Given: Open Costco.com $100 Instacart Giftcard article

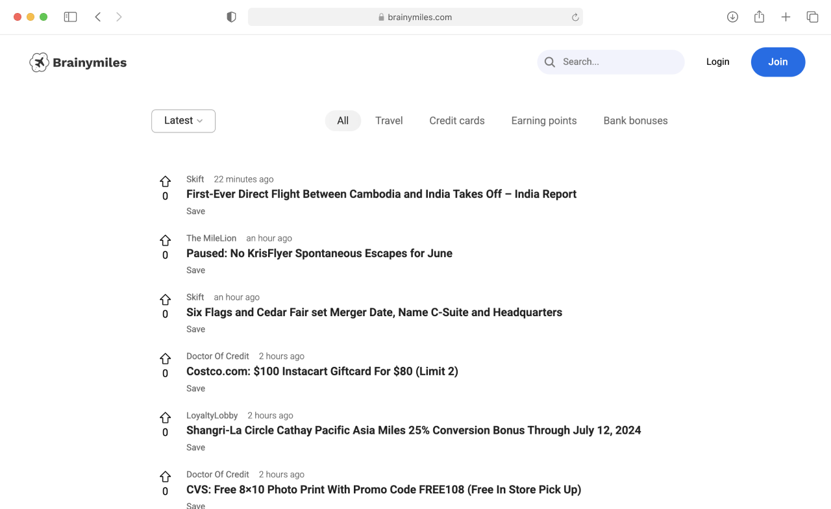Looking at the screenshot, I should point(322,371).
